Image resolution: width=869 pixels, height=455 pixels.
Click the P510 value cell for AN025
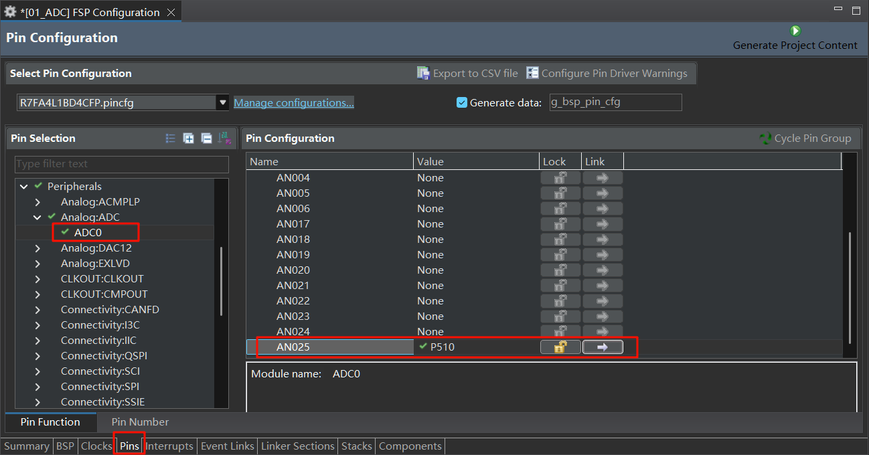[477, 347]
